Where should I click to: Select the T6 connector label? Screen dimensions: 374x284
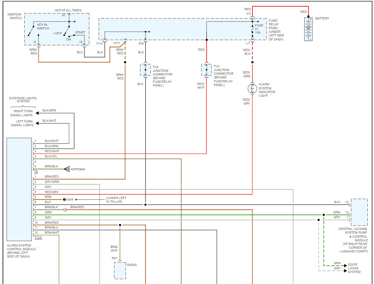click(36, 171)
